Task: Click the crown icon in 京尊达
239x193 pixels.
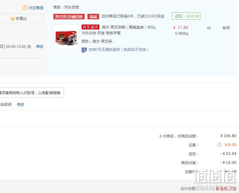Action: tap(13, 18)
